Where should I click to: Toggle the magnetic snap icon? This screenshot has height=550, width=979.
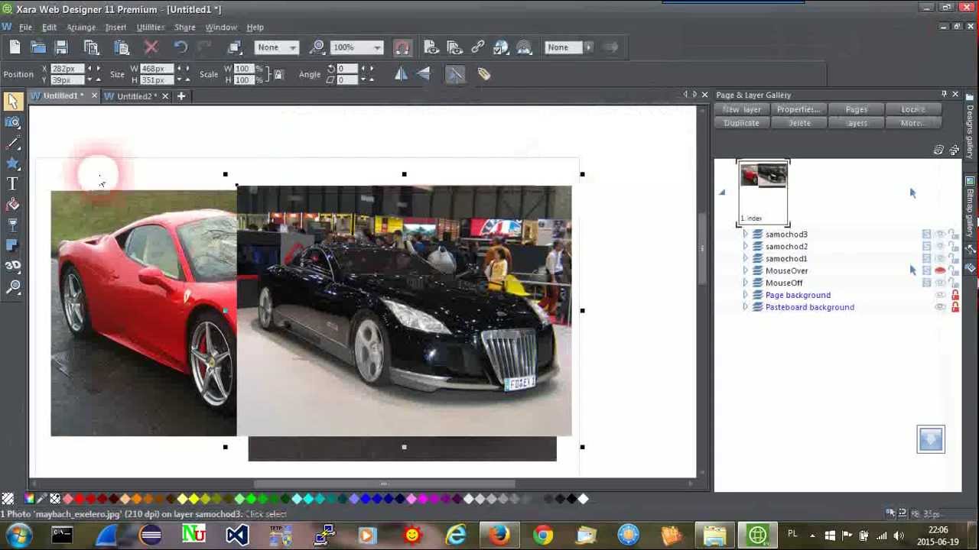(x=402, y=47)
